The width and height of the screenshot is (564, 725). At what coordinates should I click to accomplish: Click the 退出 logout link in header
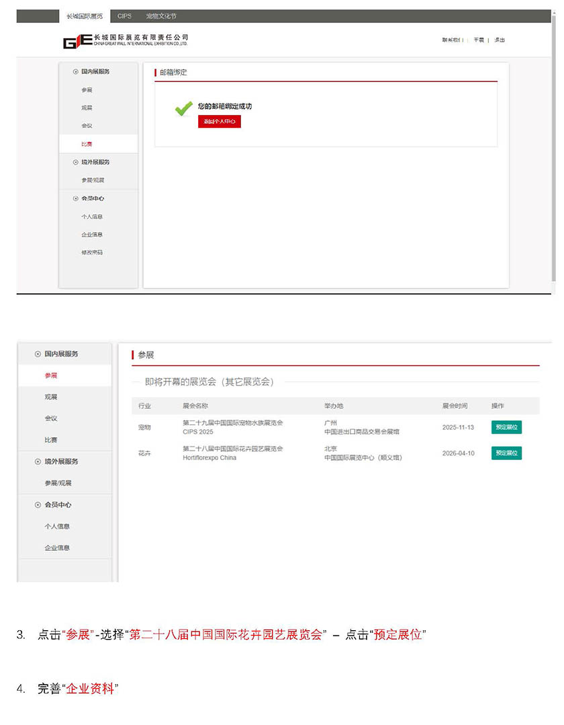click(500, 40)
